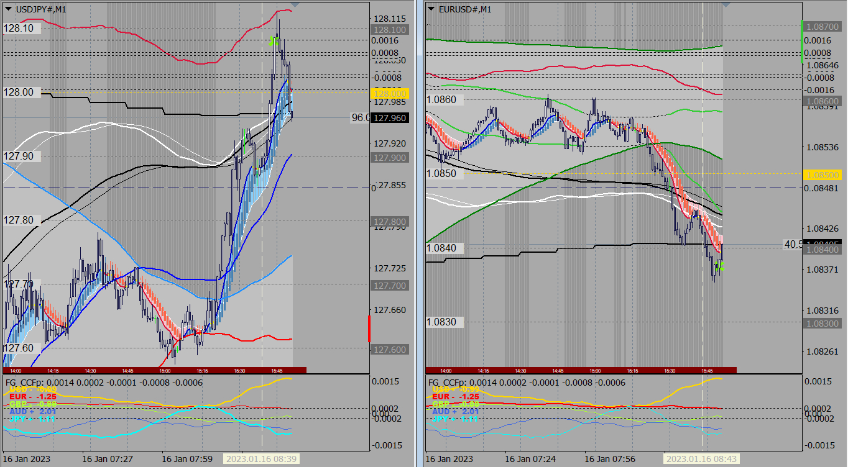Select the green arrow marker on EURUSD chart
This screenshot has height=467, width=848.
721,266
